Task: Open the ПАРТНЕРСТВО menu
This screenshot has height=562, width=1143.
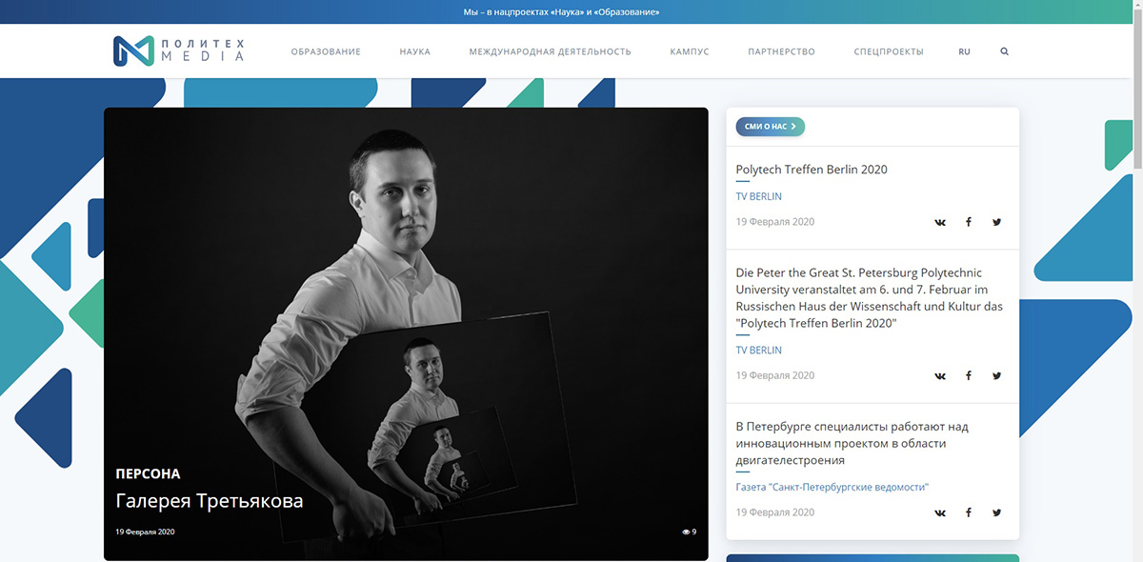Action: pos(781,51)
